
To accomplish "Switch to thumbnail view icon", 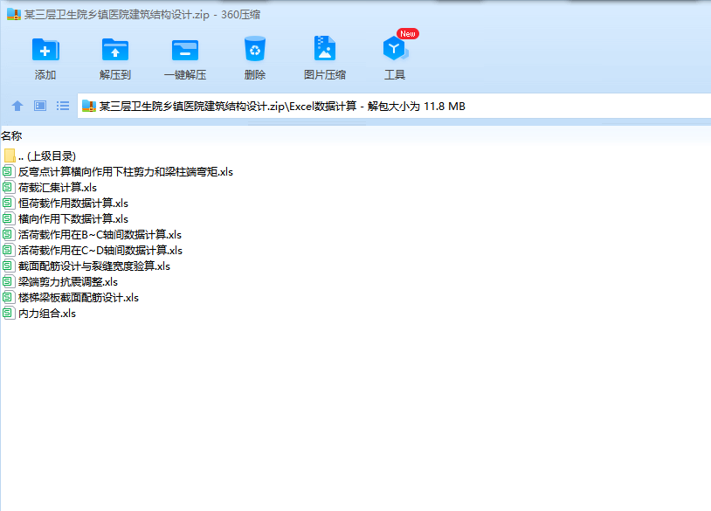I will (x=40, y=106).
